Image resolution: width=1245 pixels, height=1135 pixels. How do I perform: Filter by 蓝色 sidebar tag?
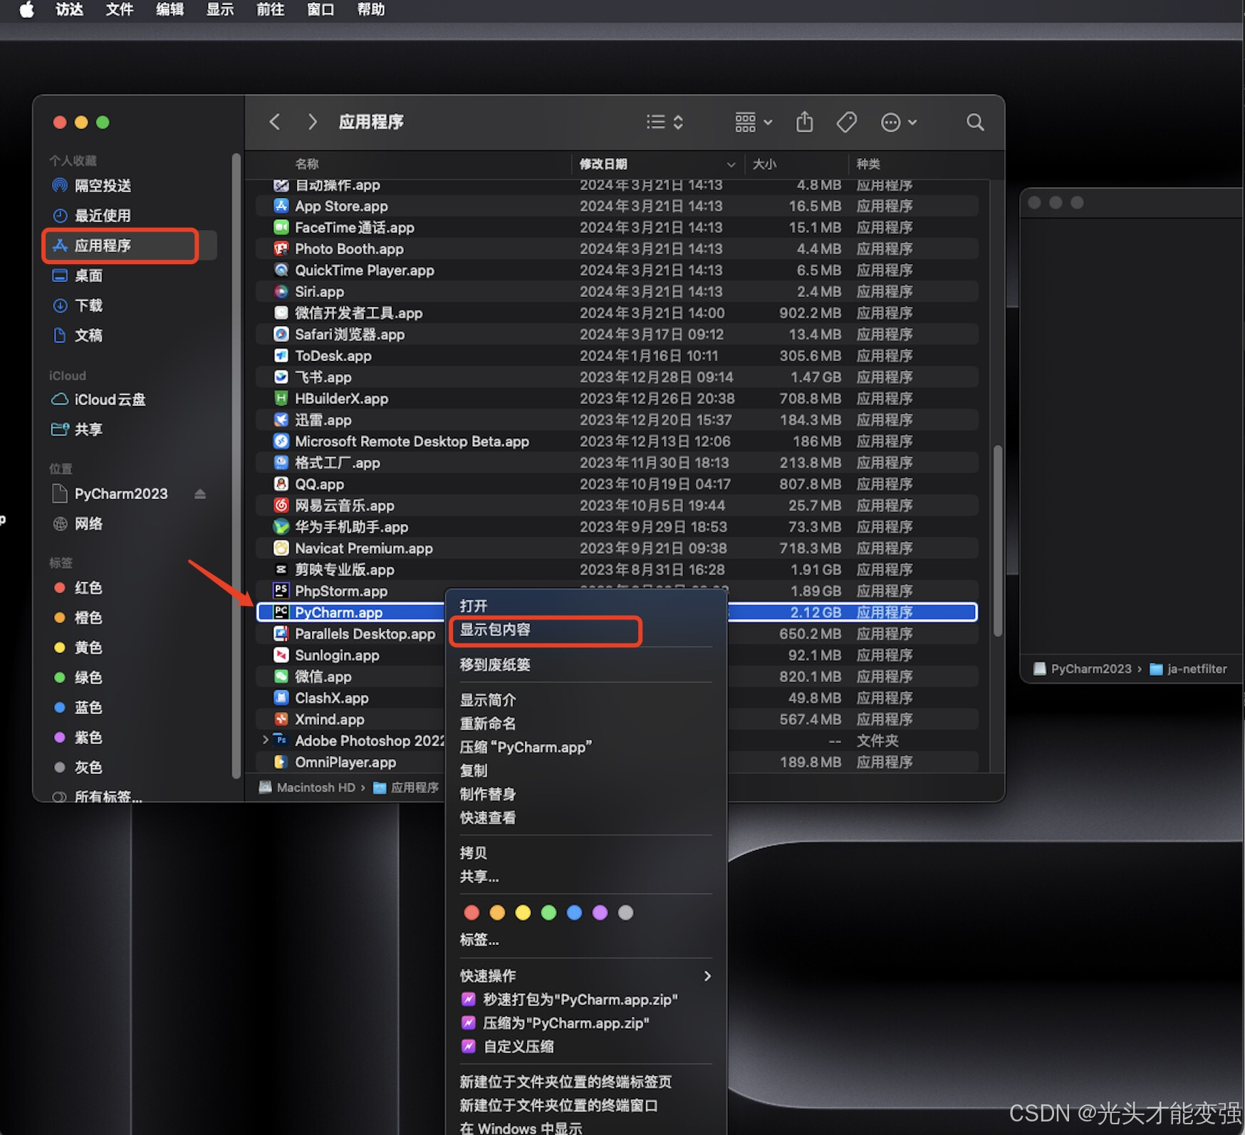pyautogui.click(x=78, y=707)
